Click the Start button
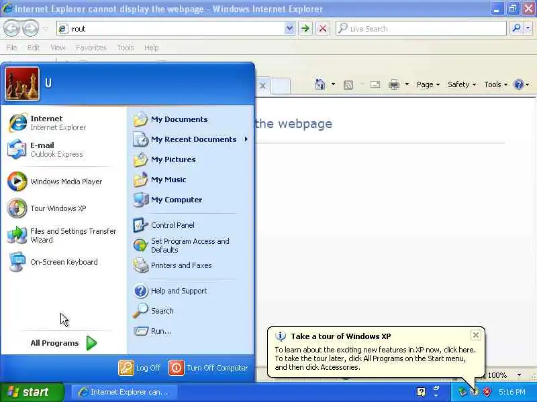The height and width of the screenshot is (402, 537). pos(32,392)
